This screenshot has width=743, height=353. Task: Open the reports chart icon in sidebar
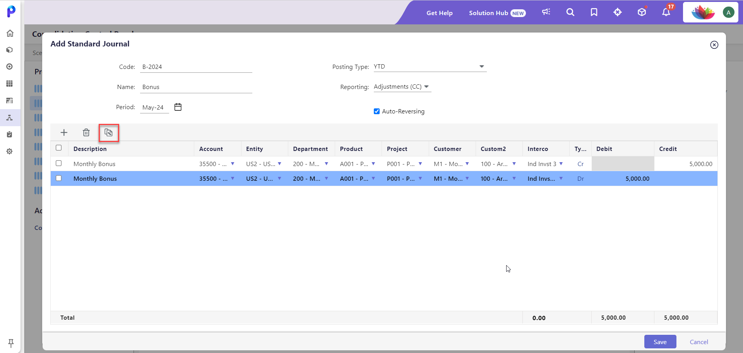[10, 101]
